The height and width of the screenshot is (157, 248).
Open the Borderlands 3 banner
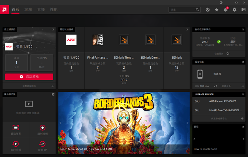pyautogui.click(x=124, y=123)
